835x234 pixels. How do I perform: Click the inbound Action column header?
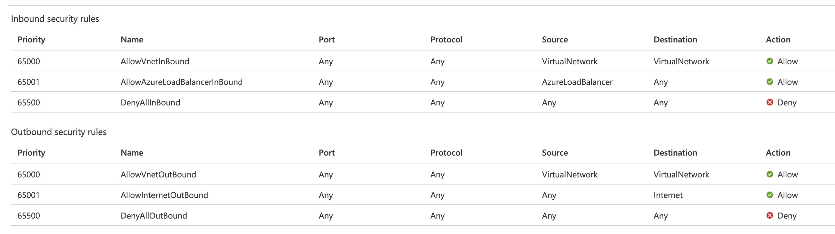[x=778, y=40]
